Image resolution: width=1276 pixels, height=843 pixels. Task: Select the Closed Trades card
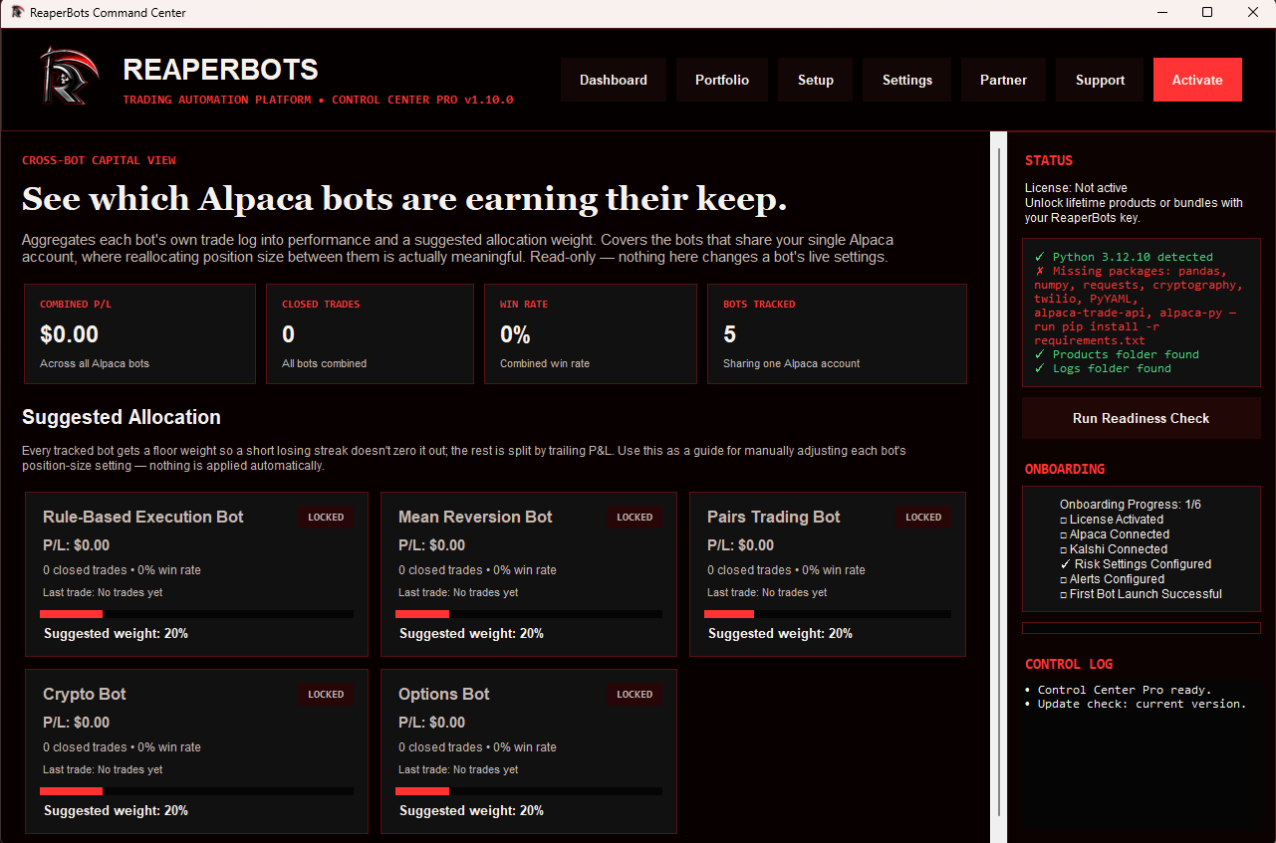370,334
